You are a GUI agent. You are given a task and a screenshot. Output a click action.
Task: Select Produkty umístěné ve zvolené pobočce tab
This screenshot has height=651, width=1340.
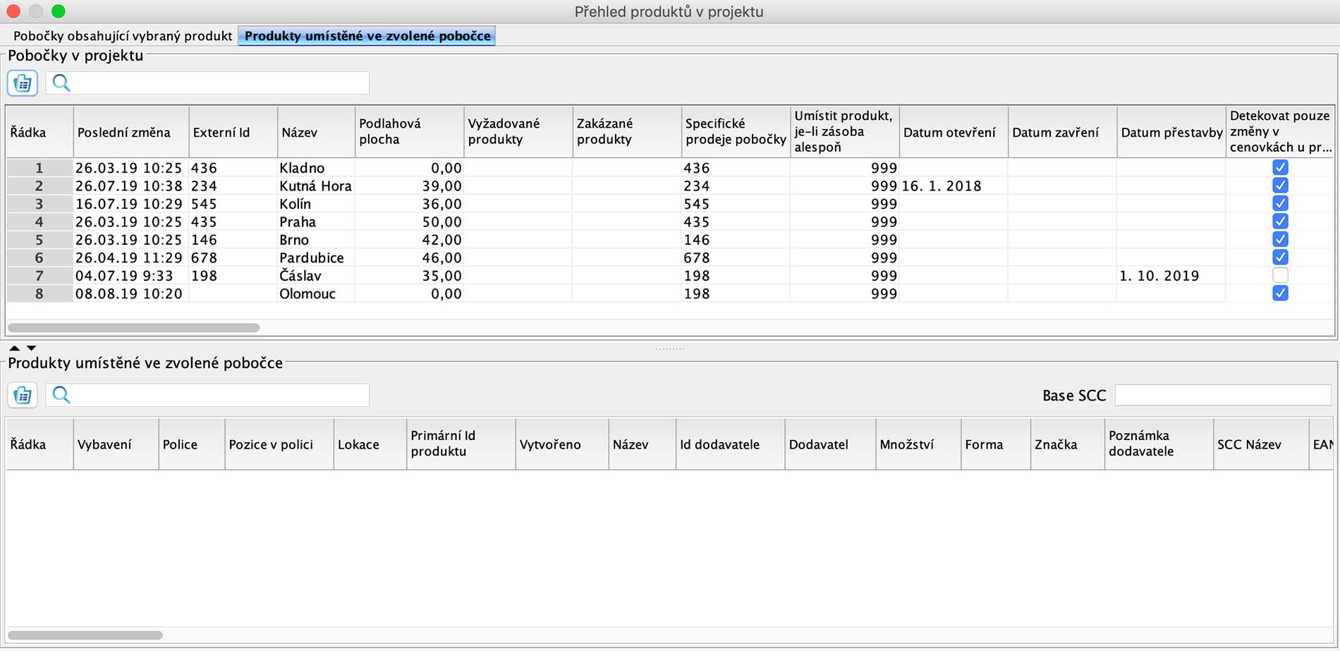tap(367, 36)
